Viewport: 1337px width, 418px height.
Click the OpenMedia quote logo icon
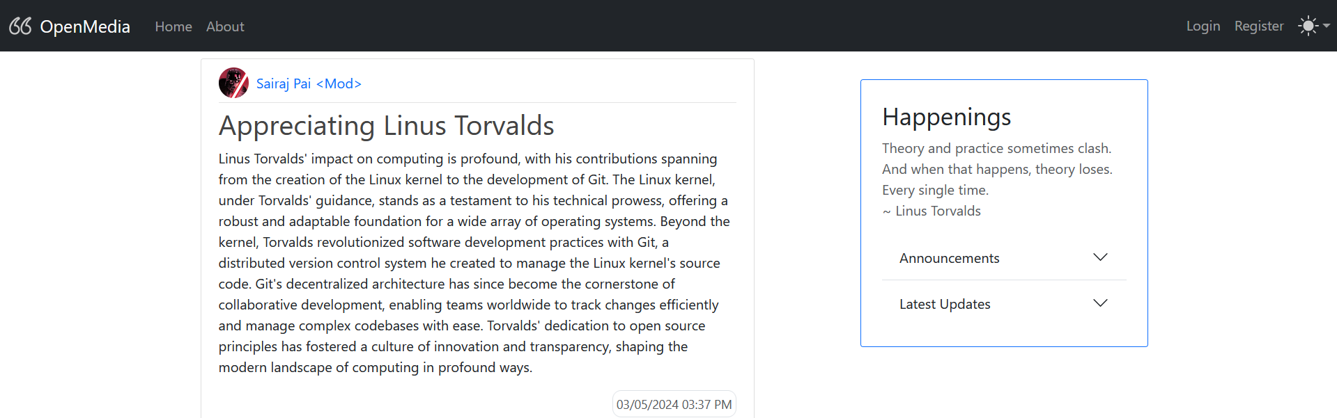(20, 26)
